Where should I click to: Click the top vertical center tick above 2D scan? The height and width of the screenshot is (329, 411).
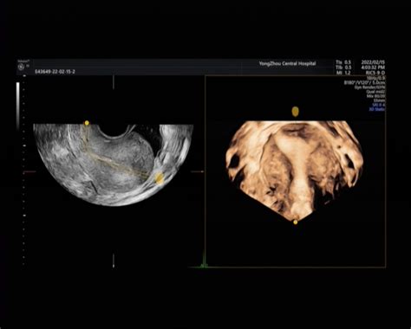[114, 82]
